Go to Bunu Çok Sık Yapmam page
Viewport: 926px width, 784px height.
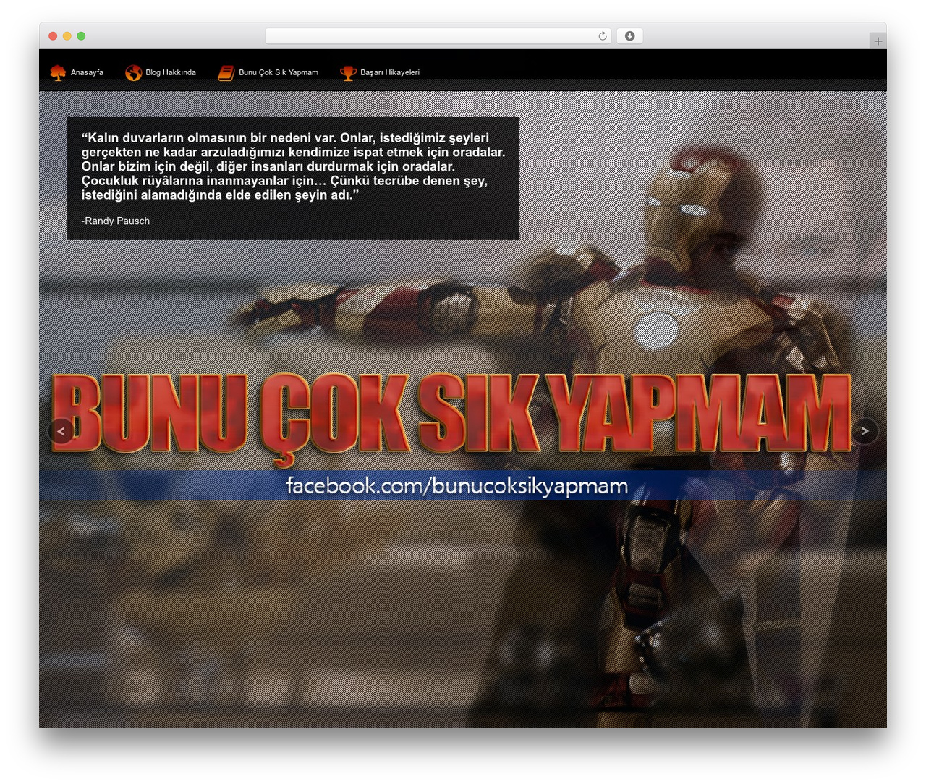(279, 72)
